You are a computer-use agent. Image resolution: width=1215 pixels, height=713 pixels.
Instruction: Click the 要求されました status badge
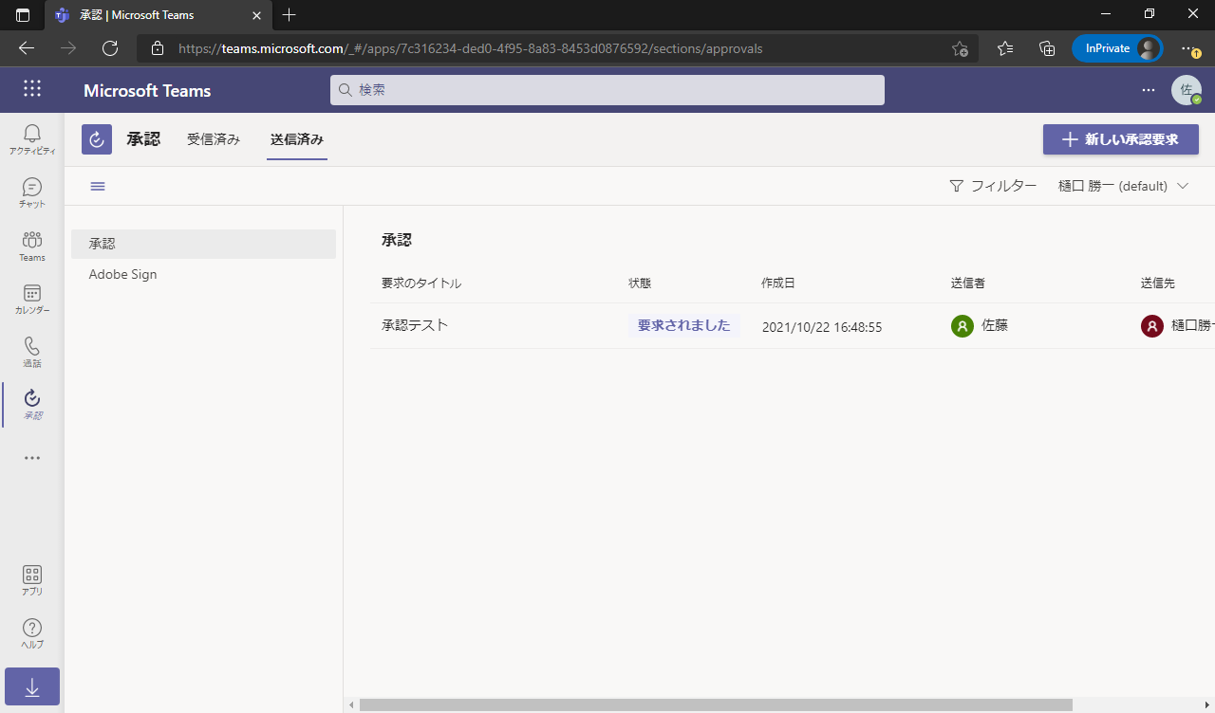click(684, 325)
